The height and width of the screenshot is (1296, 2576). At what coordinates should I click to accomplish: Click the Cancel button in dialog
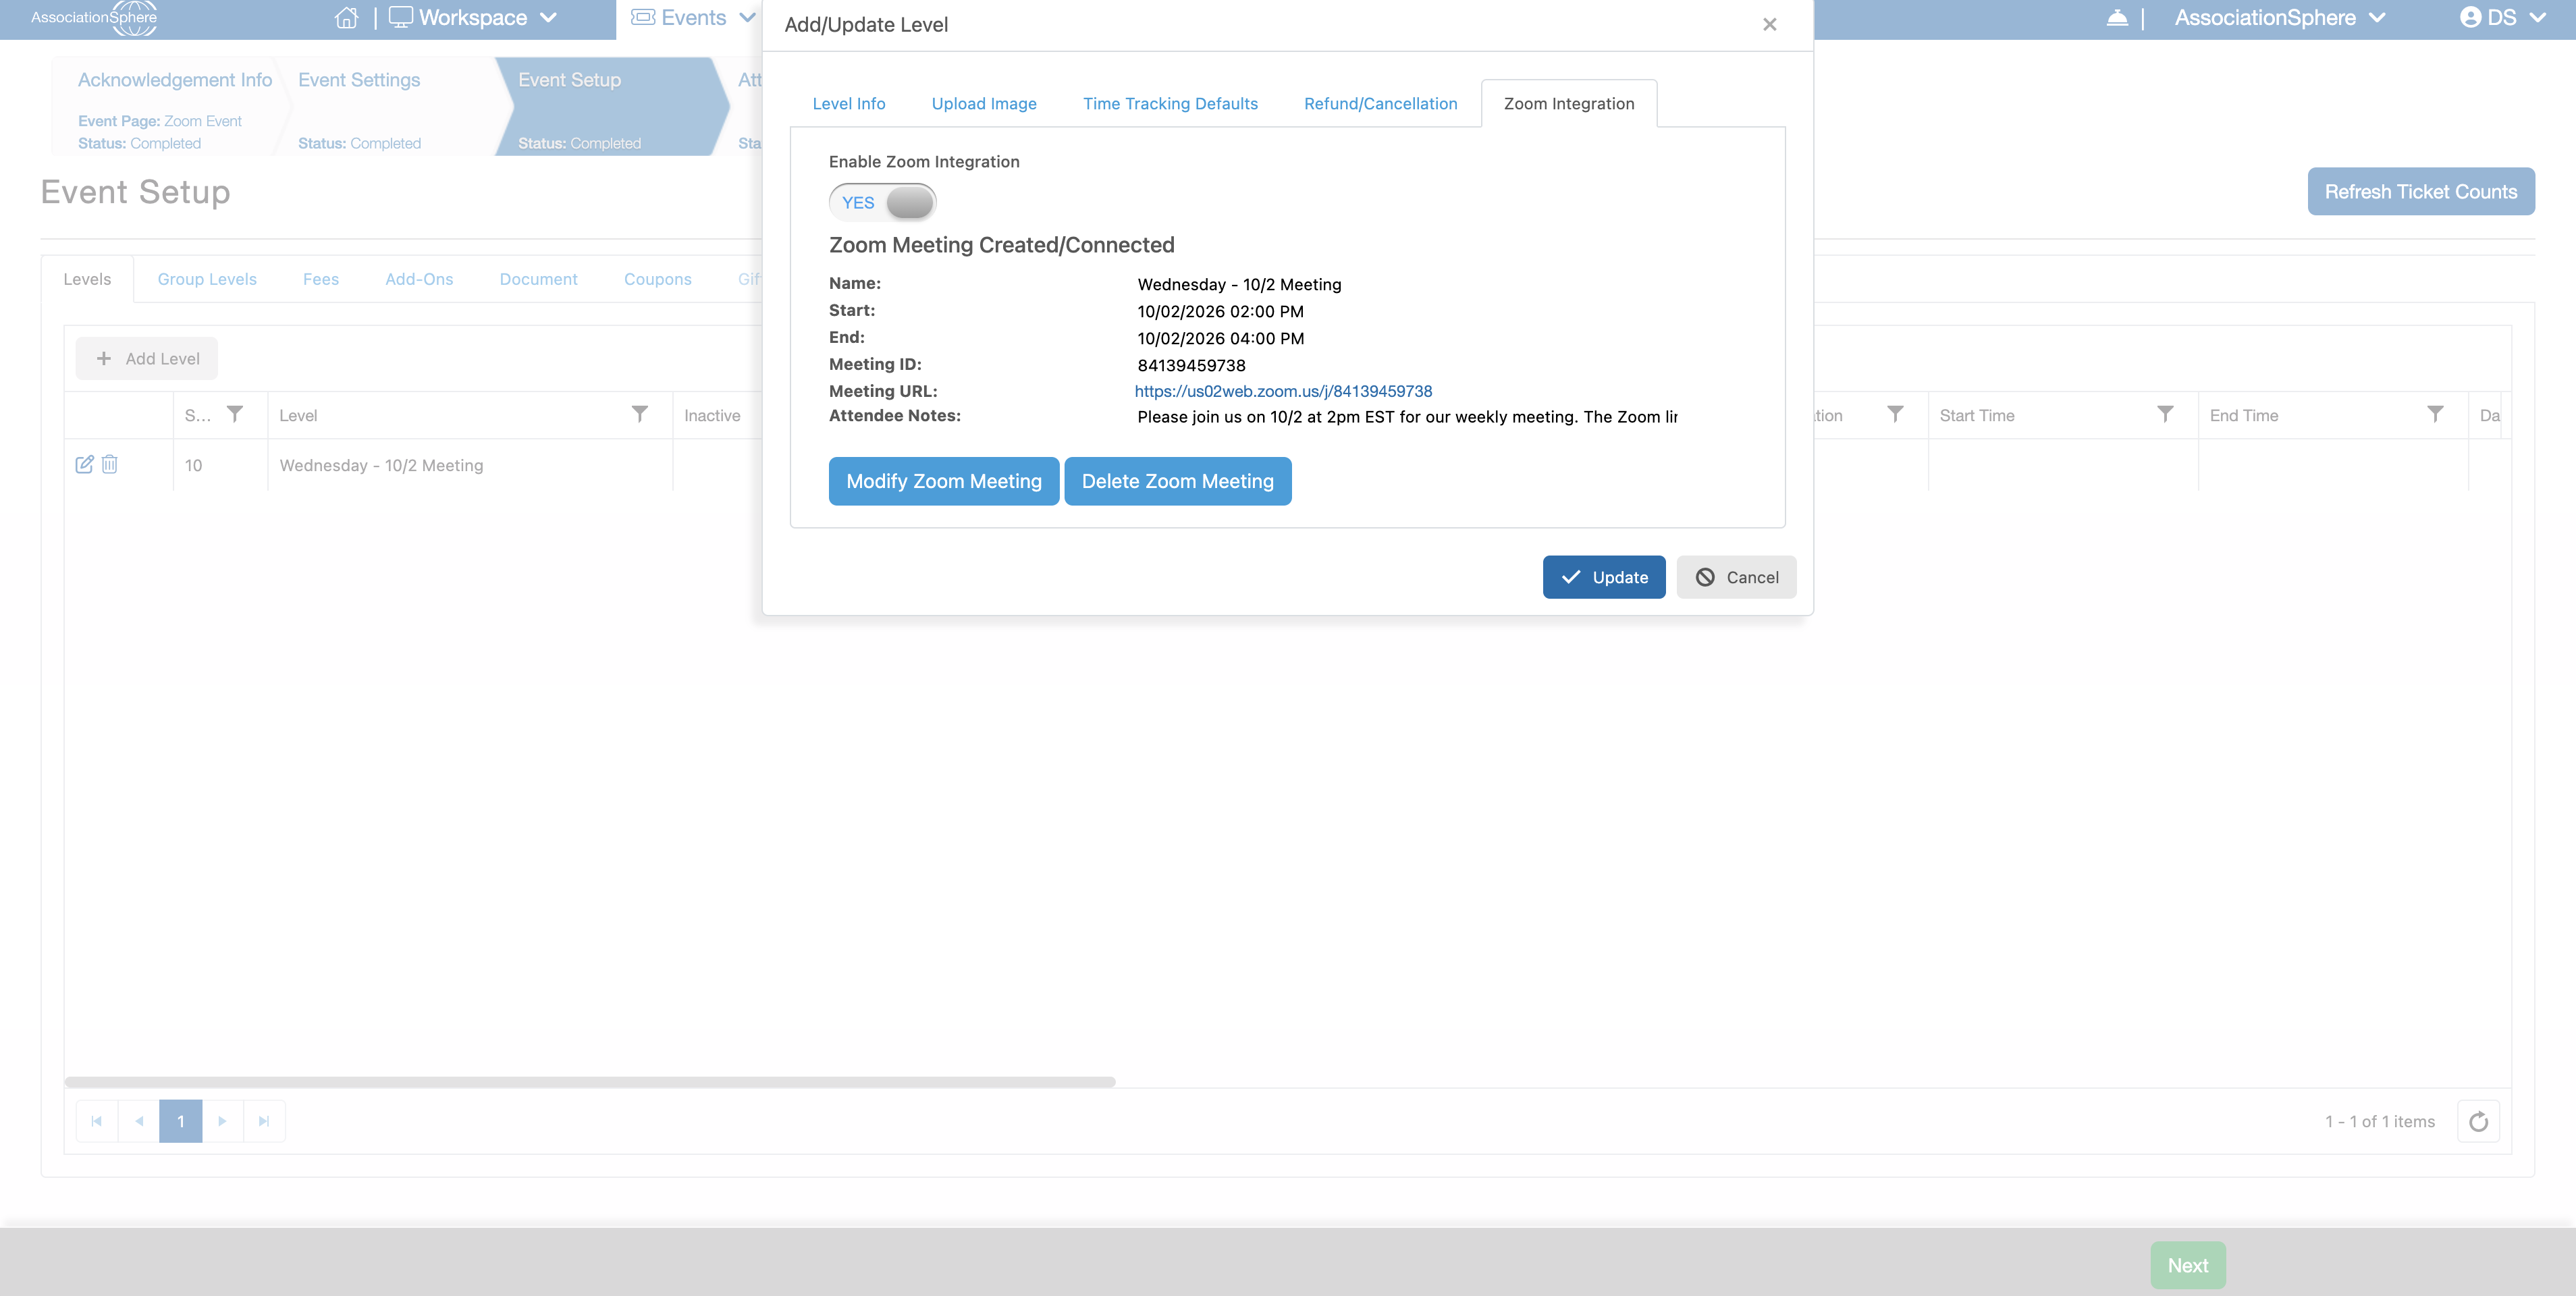tap(1736, 577)
